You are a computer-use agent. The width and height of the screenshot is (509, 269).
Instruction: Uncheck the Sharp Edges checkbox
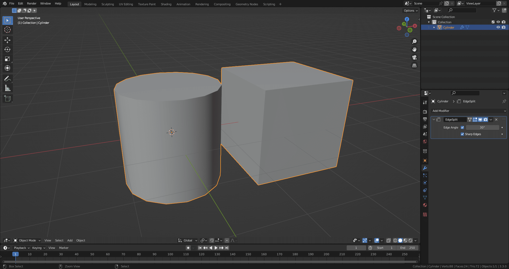(x=462, y=134)
